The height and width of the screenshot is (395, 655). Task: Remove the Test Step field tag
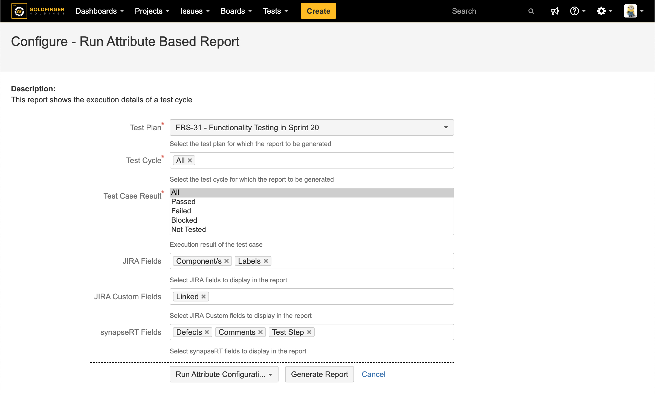[x=309, y=332]
